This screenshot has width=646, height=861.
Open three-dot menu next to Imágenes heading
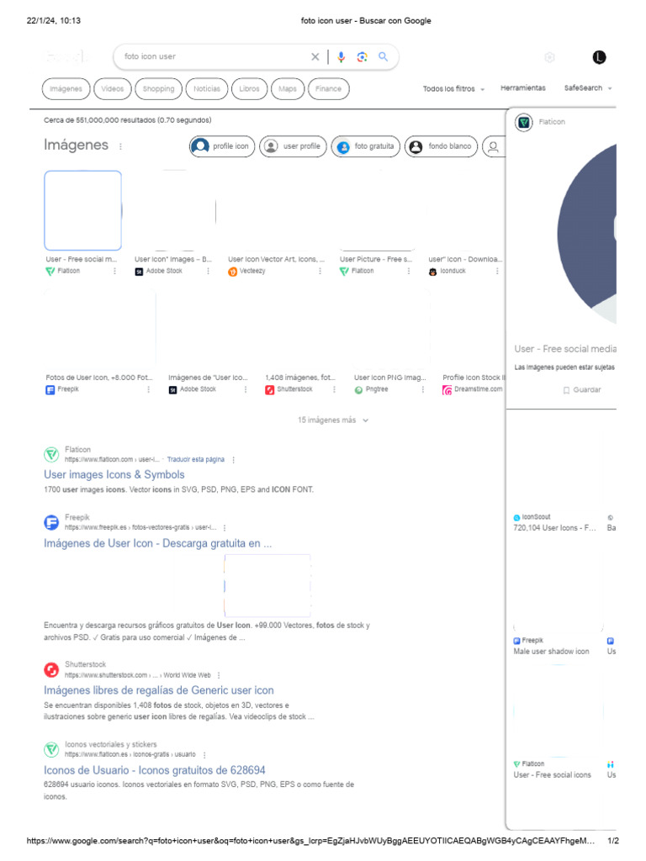coord(120,146)
